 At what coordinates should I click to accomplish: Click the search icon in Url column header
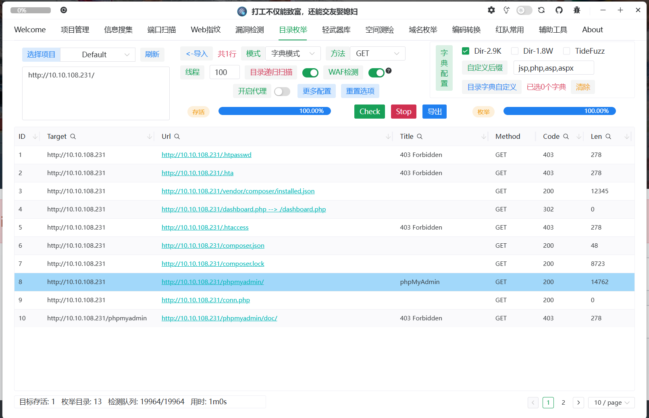177,136
